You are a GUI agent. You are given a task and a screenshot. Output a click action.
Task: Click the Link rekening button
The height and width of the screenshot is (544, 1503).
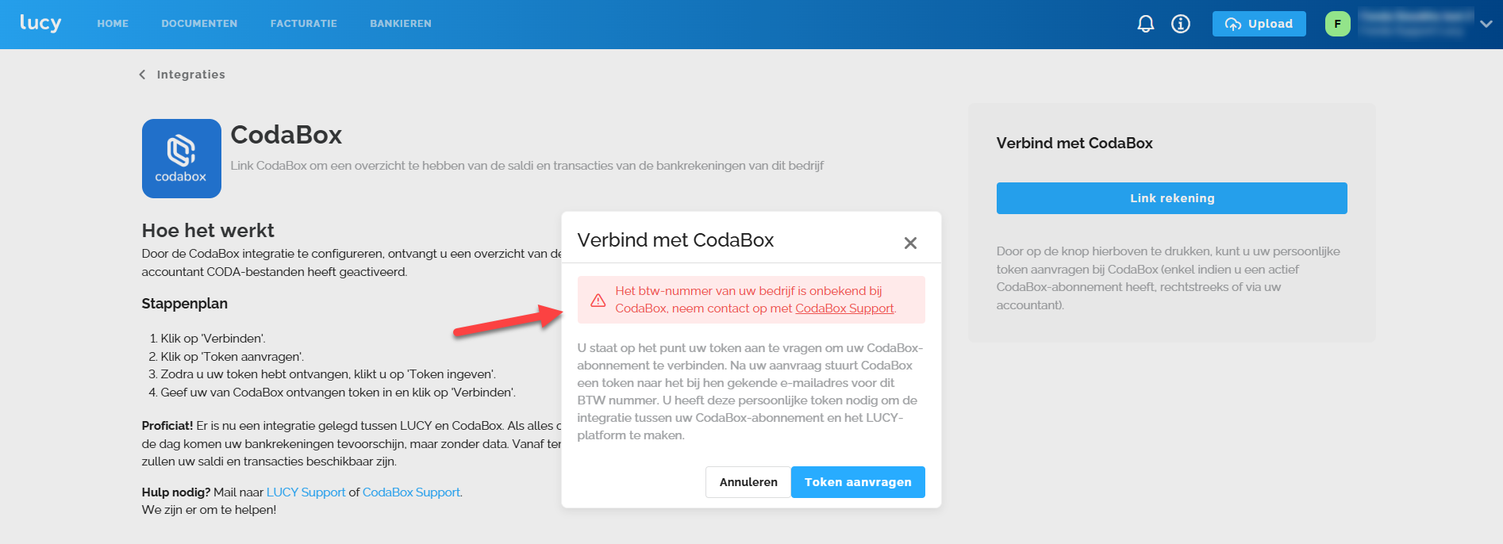[1171, 198]
